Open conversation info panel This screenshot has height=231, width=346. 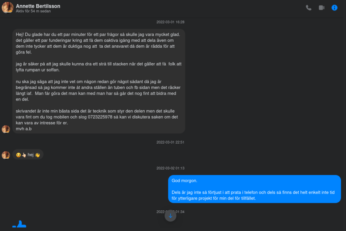tap(334, 8)
